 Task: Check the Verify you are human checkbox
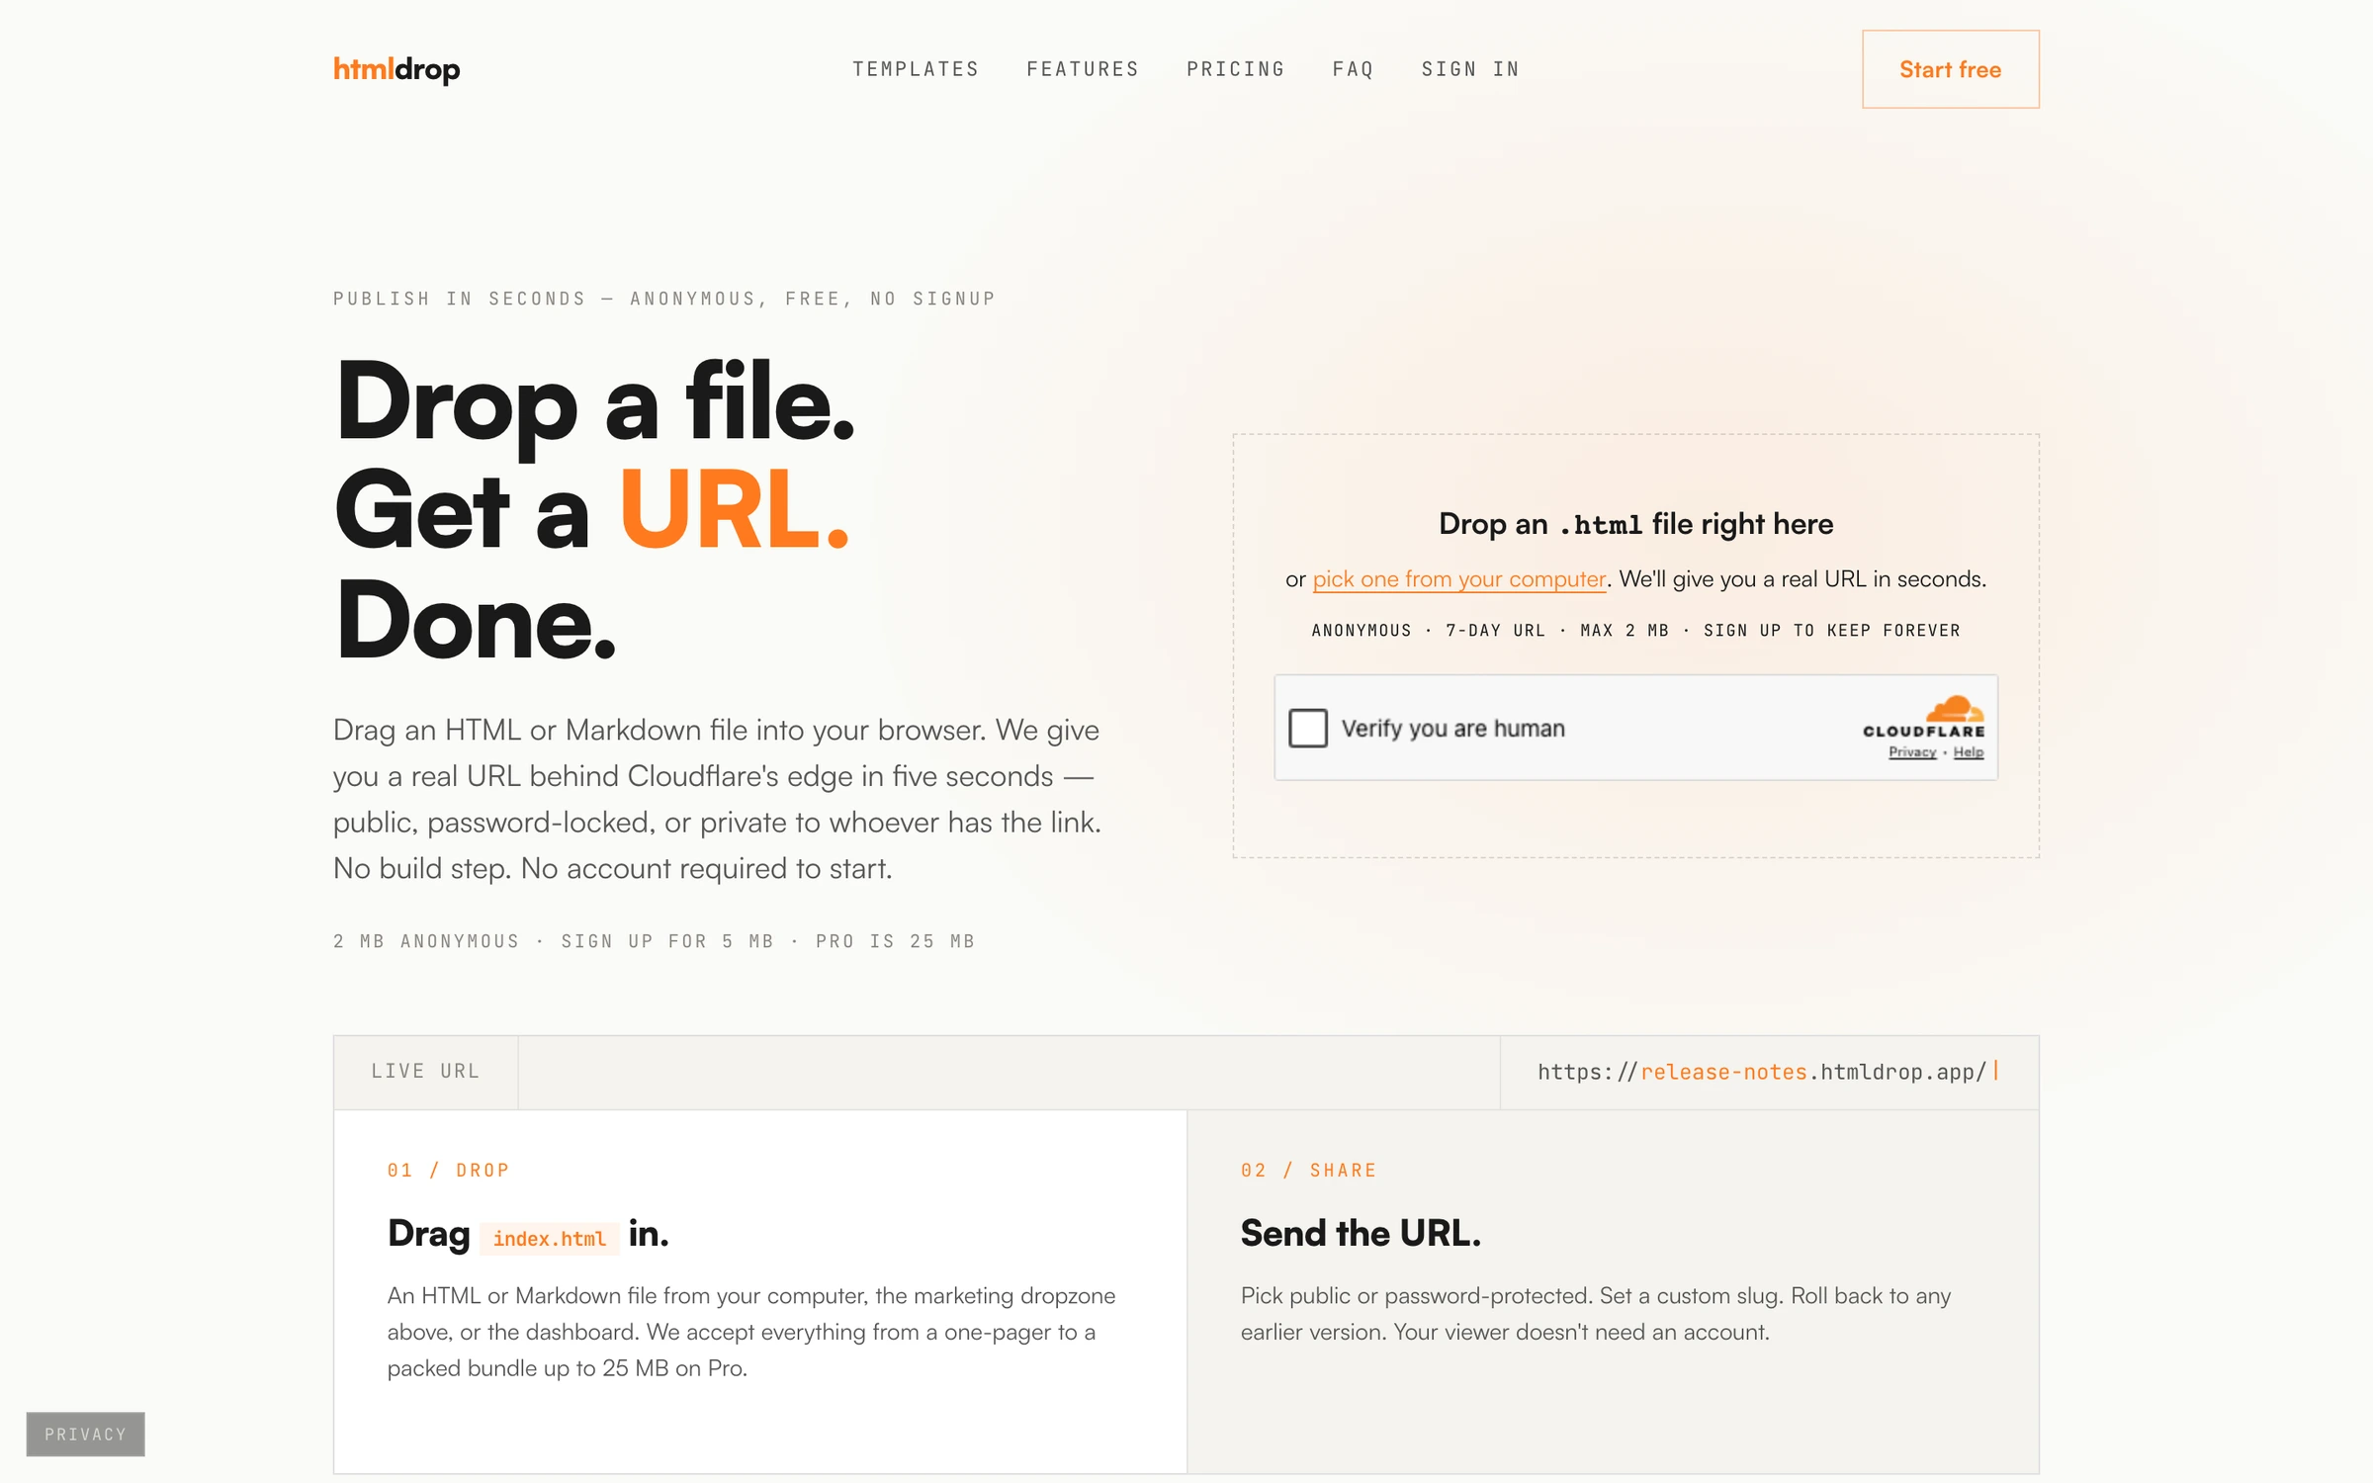pos(1307,728)
